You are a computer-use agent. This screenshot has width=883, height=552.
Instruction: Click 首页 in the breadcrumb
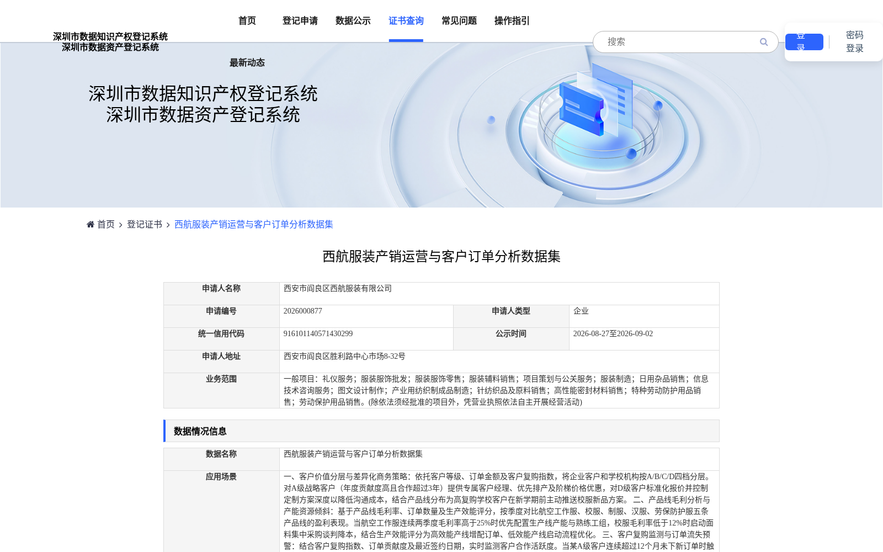106,224
